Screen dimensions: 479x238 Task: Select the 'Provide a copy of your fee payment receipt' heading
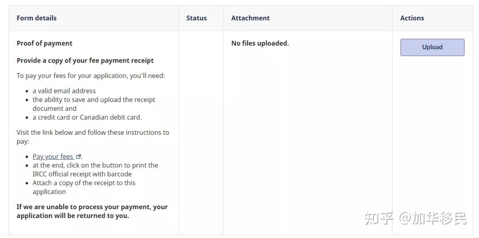tap(85, 61)
